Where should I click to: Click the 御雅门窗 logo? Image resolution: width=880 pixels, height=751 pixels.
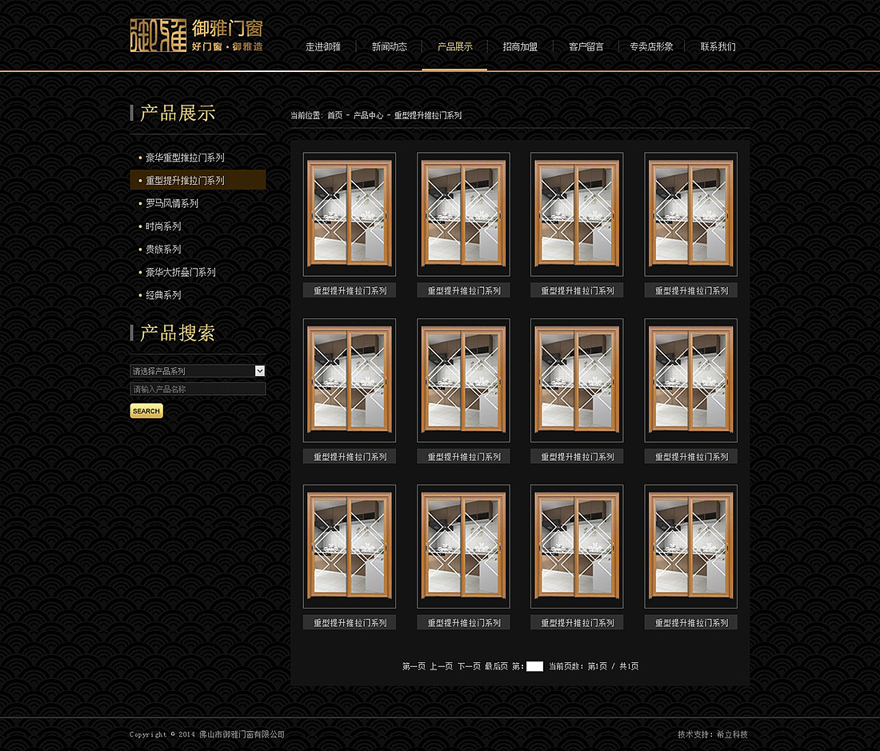[x=197, y=35]
